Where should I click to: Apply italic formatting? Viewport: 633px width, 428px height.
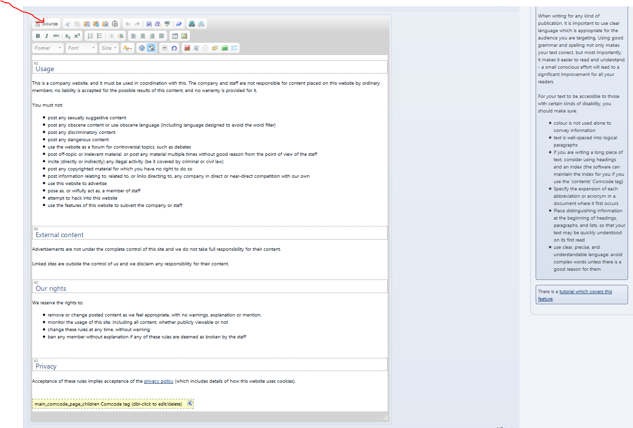click(47, 36)
